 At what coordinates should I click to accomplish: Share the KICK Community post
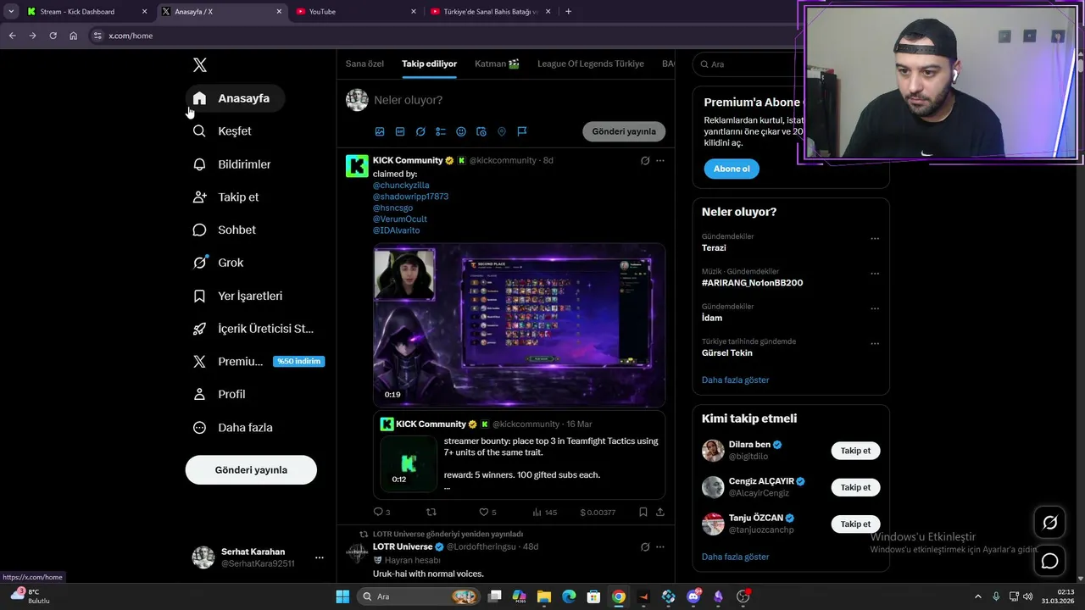[x=660, y=512]
